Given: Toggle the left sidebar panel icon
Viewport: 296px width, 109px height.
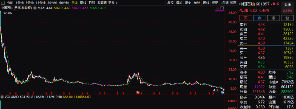Looking at the screenshot, I should coord(2,3).
